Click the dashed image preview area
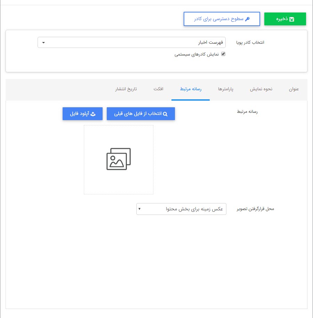The height and width of the screenshot is (318, 313). click(x=119, y=160)
